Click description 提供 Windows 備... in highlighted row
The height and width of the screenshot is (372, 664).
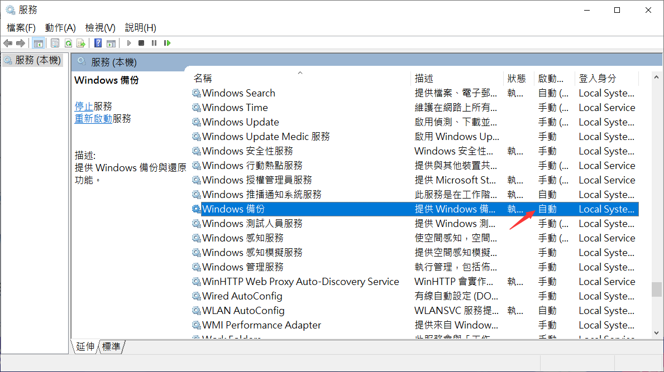point(455,209)
